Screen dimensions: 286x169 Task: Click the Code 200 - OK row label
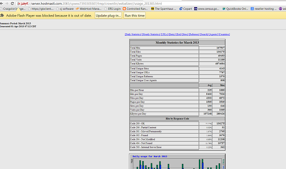click(x=137, y=123)
